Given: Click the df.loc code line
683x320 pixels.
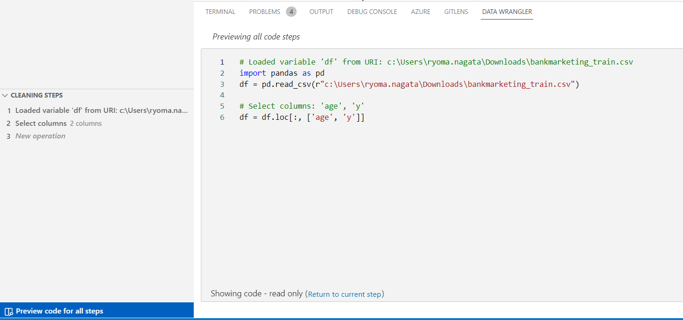Looking at the screenshot, I should click(x=301, y=117).
